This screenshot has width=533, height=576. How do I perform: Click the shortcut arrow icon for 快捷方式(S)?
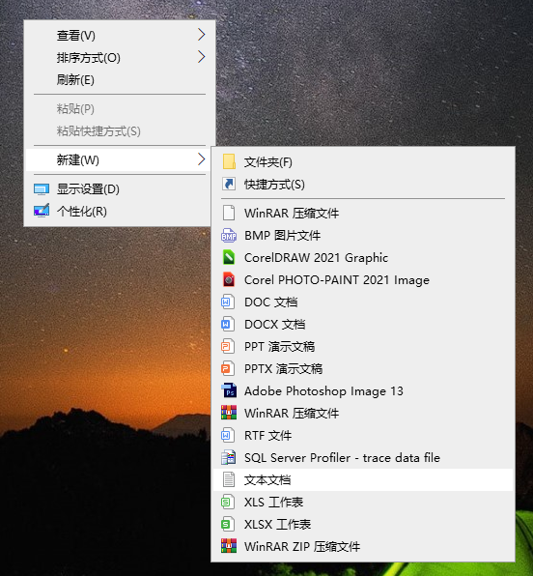coord(229,184)
